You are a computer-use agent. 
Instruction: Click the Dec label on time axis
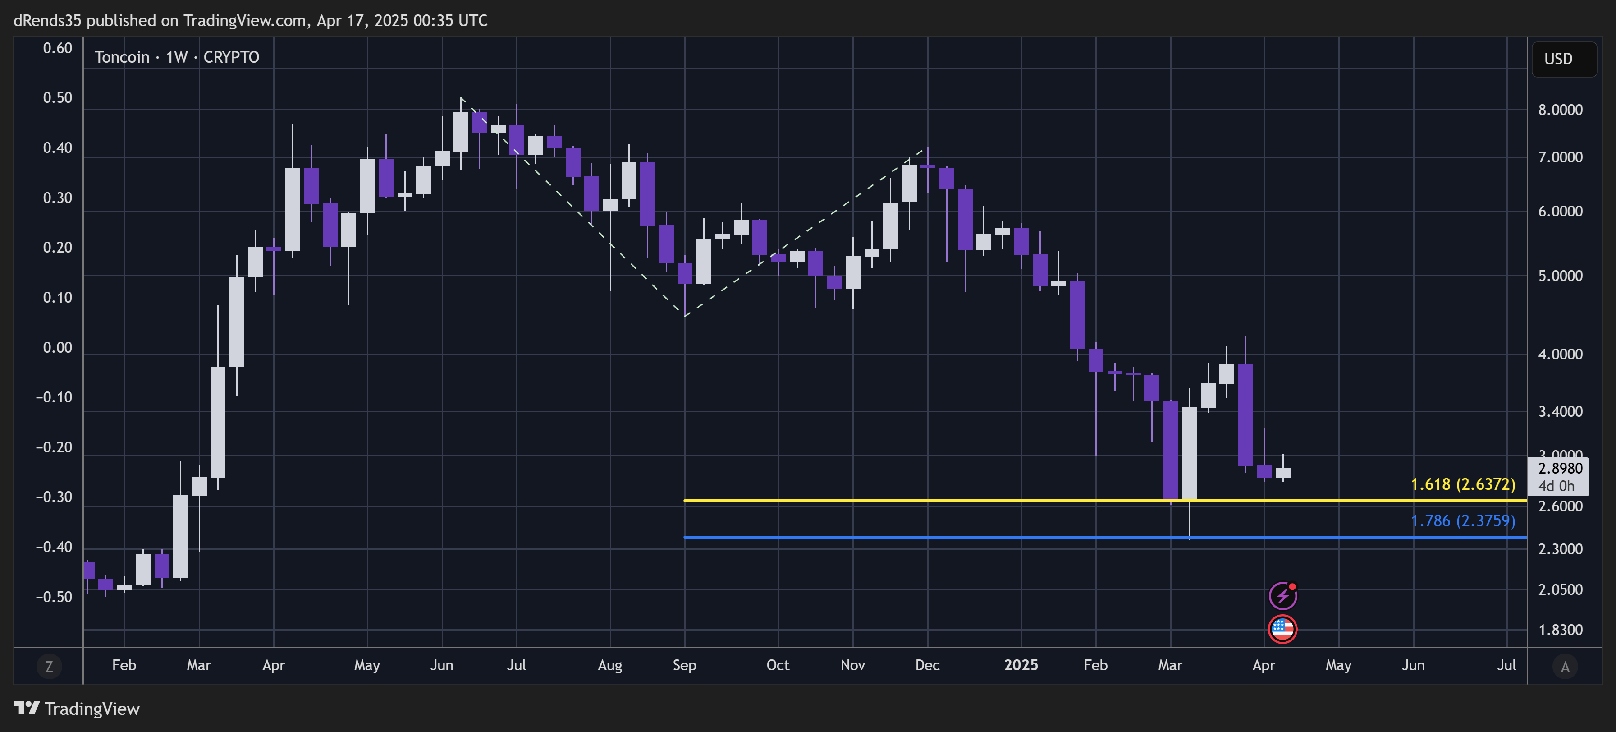pyautogui.click(x=927, y=665)
